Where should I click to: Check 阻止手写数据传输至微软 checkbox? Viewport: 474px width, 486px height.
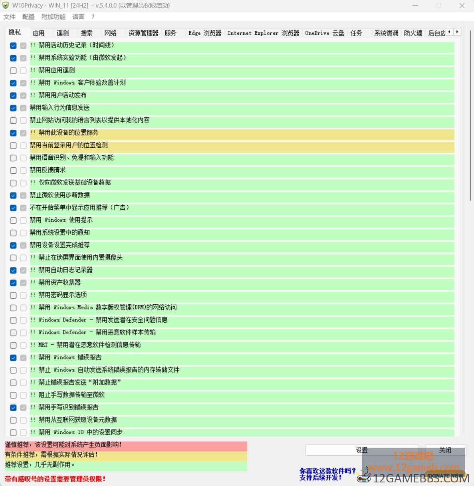point(13,395)
